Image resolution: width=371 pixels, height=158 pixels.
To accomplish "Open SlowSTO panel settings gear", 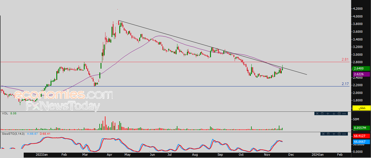I will (339, 134).
